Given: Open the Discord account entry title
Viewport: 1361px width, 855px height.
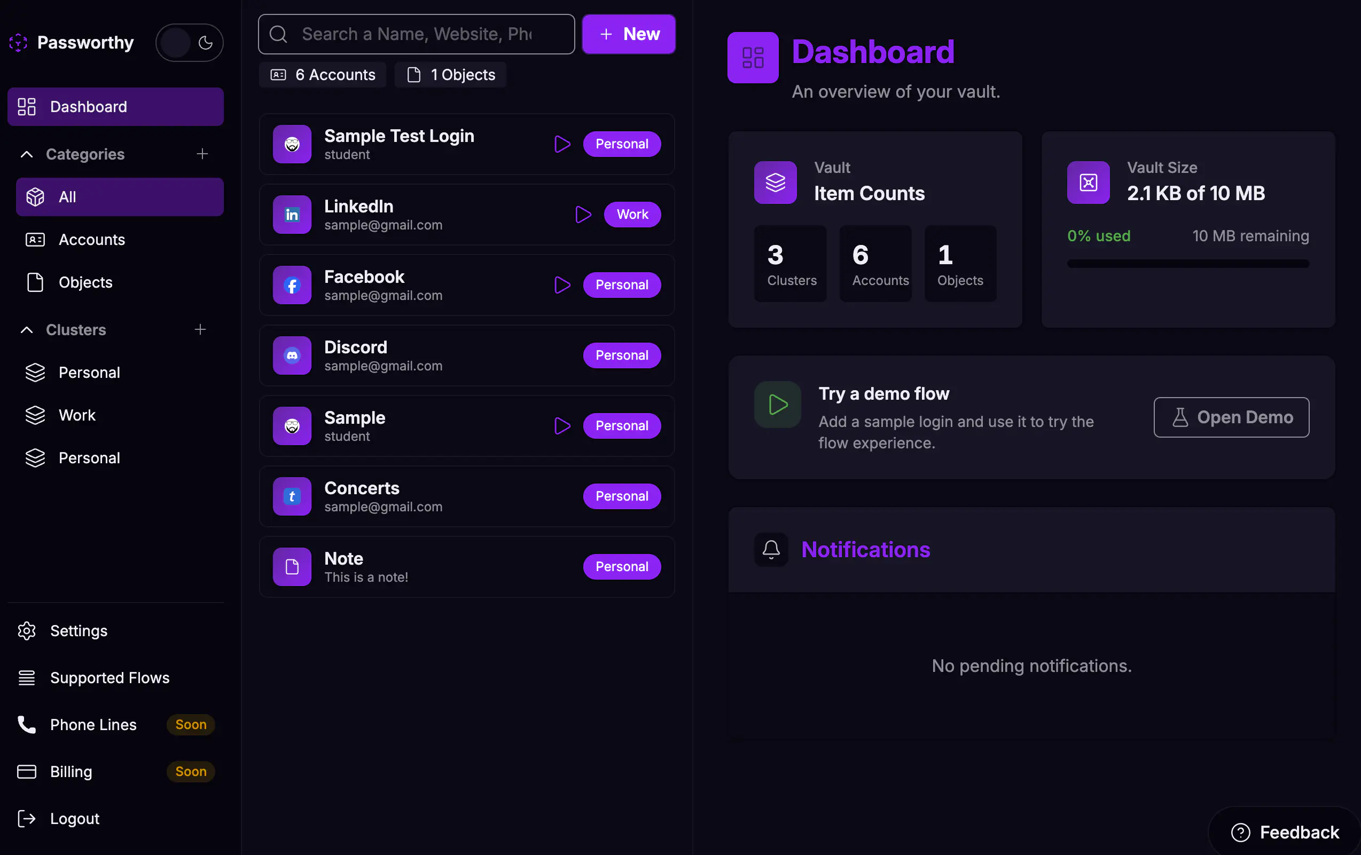Looking at the screenshot, I should [356, 347].
